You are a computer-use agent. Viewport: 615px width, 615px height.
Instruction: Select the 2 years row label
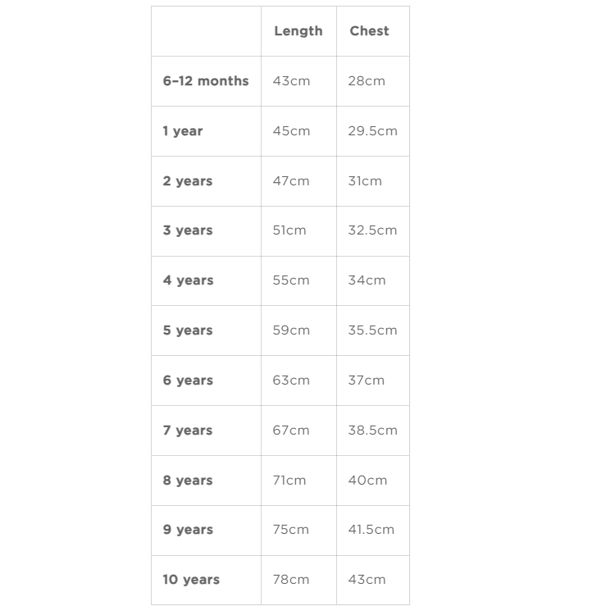point(187,181)
